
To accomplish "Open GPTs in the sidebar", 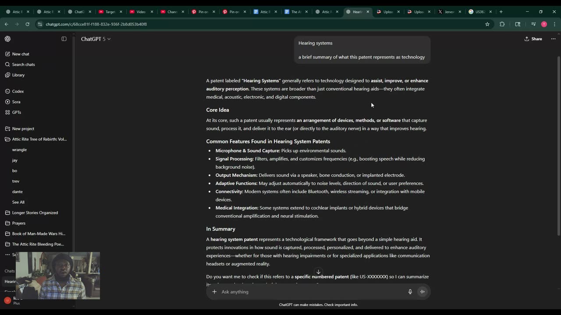I will pyautogui.click(x=17, y=112).
